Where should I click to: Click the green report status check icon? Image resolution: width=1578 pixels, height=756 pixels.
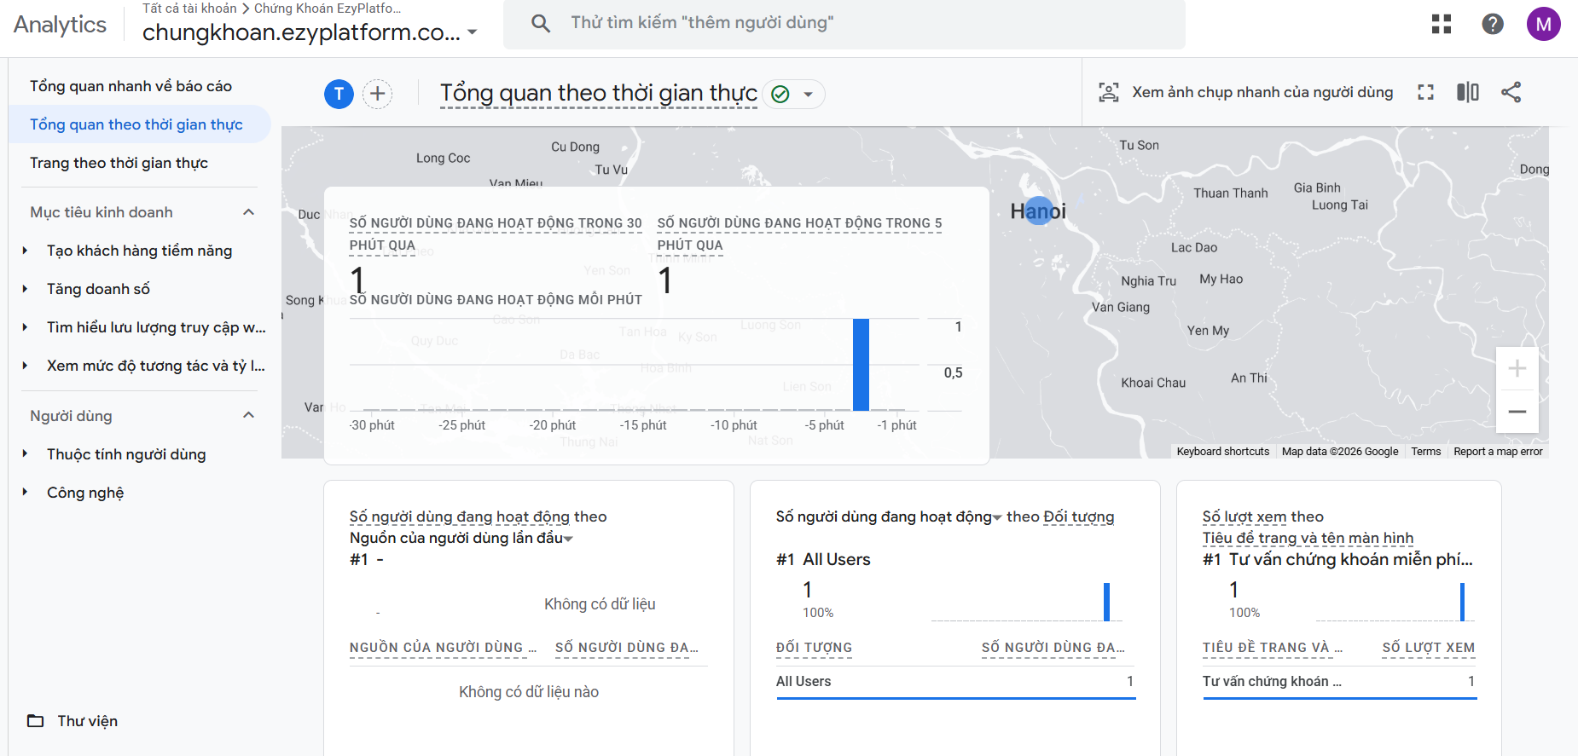pyautogui.click(x=780, y=94)
